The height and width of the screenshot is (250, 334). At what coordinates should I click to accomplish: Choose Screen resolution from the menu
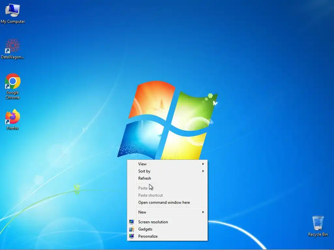(x=167, y=222)
